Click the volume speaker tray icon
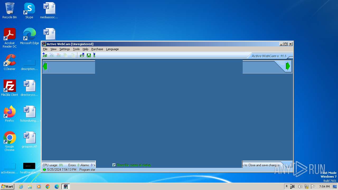This screenshot has height=190, width=338. click(300, 187)
